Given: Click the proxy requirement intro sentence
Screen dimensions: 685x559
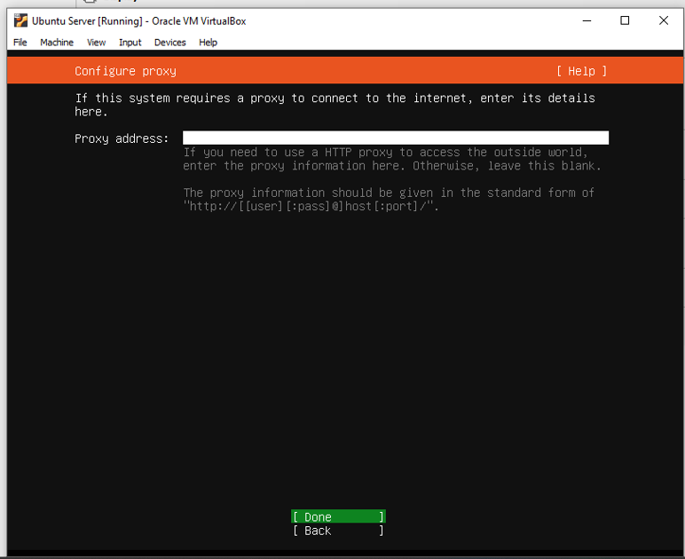Looking at the screenshot, I should 335,104.
